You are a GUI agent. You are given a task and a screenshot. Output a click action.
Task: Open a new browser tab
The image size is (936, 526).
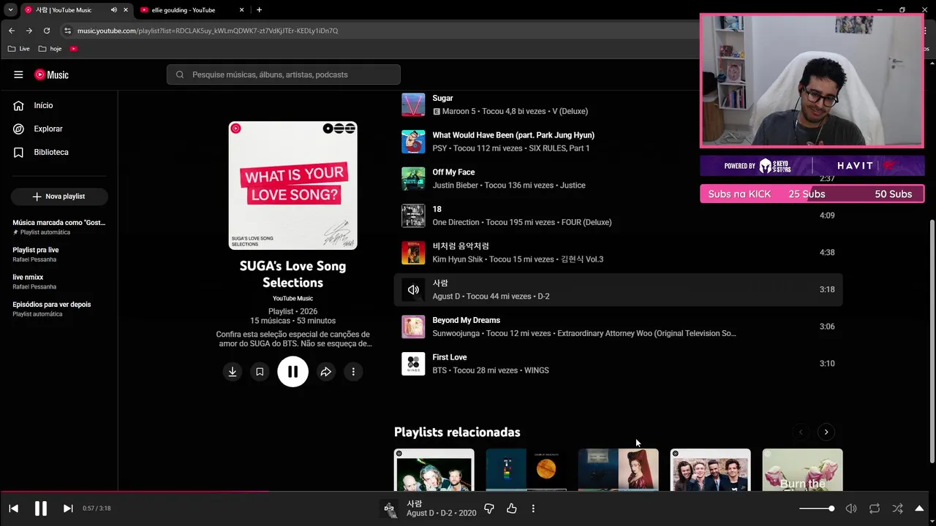(259, 10)
